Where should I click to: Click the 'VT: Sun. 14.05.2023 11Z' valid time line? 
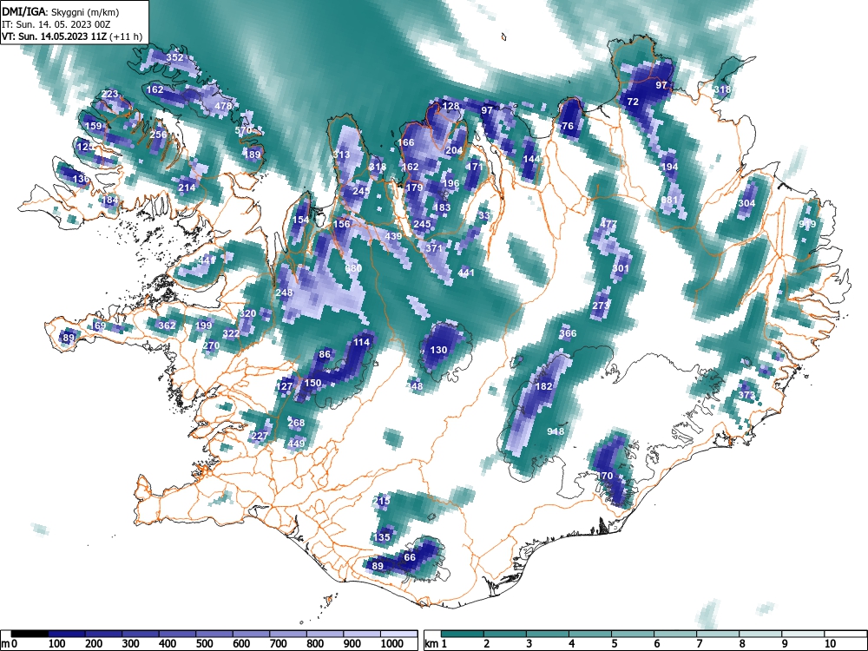(56, 37)
